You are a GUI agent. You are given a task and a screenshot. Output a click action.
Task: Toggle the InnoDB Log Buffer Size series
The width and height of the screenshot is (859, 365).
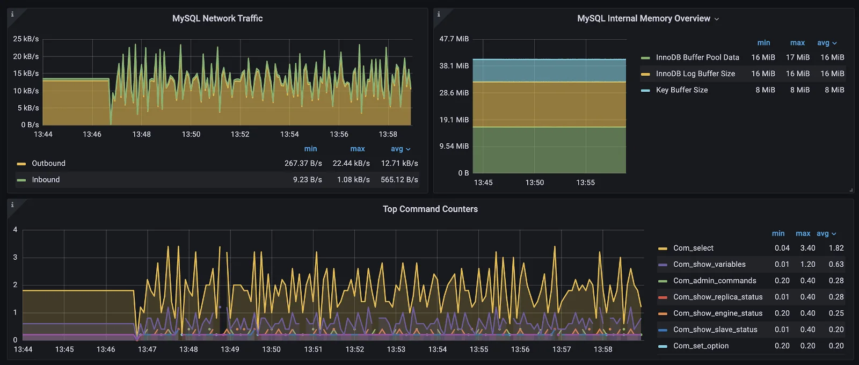coord(695,74)
